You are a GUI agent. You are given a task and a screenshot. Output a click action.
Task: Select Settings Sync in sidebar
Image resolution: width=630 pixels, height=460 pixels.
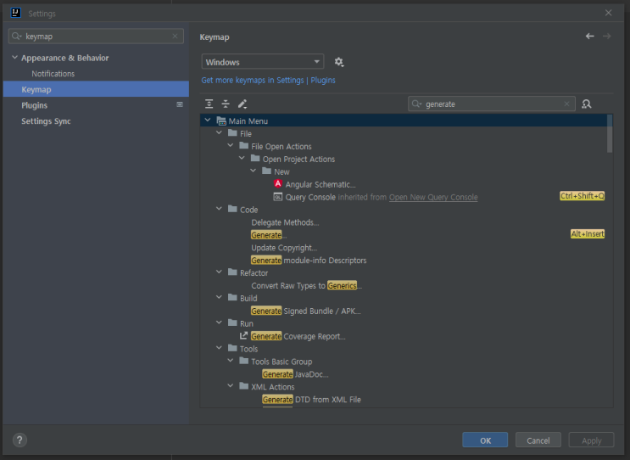(46, 121)
